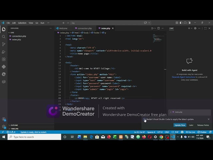Click the Windows taskbar search box
Viewport: 213px width, 160px height.
click(x=34, y=137)
